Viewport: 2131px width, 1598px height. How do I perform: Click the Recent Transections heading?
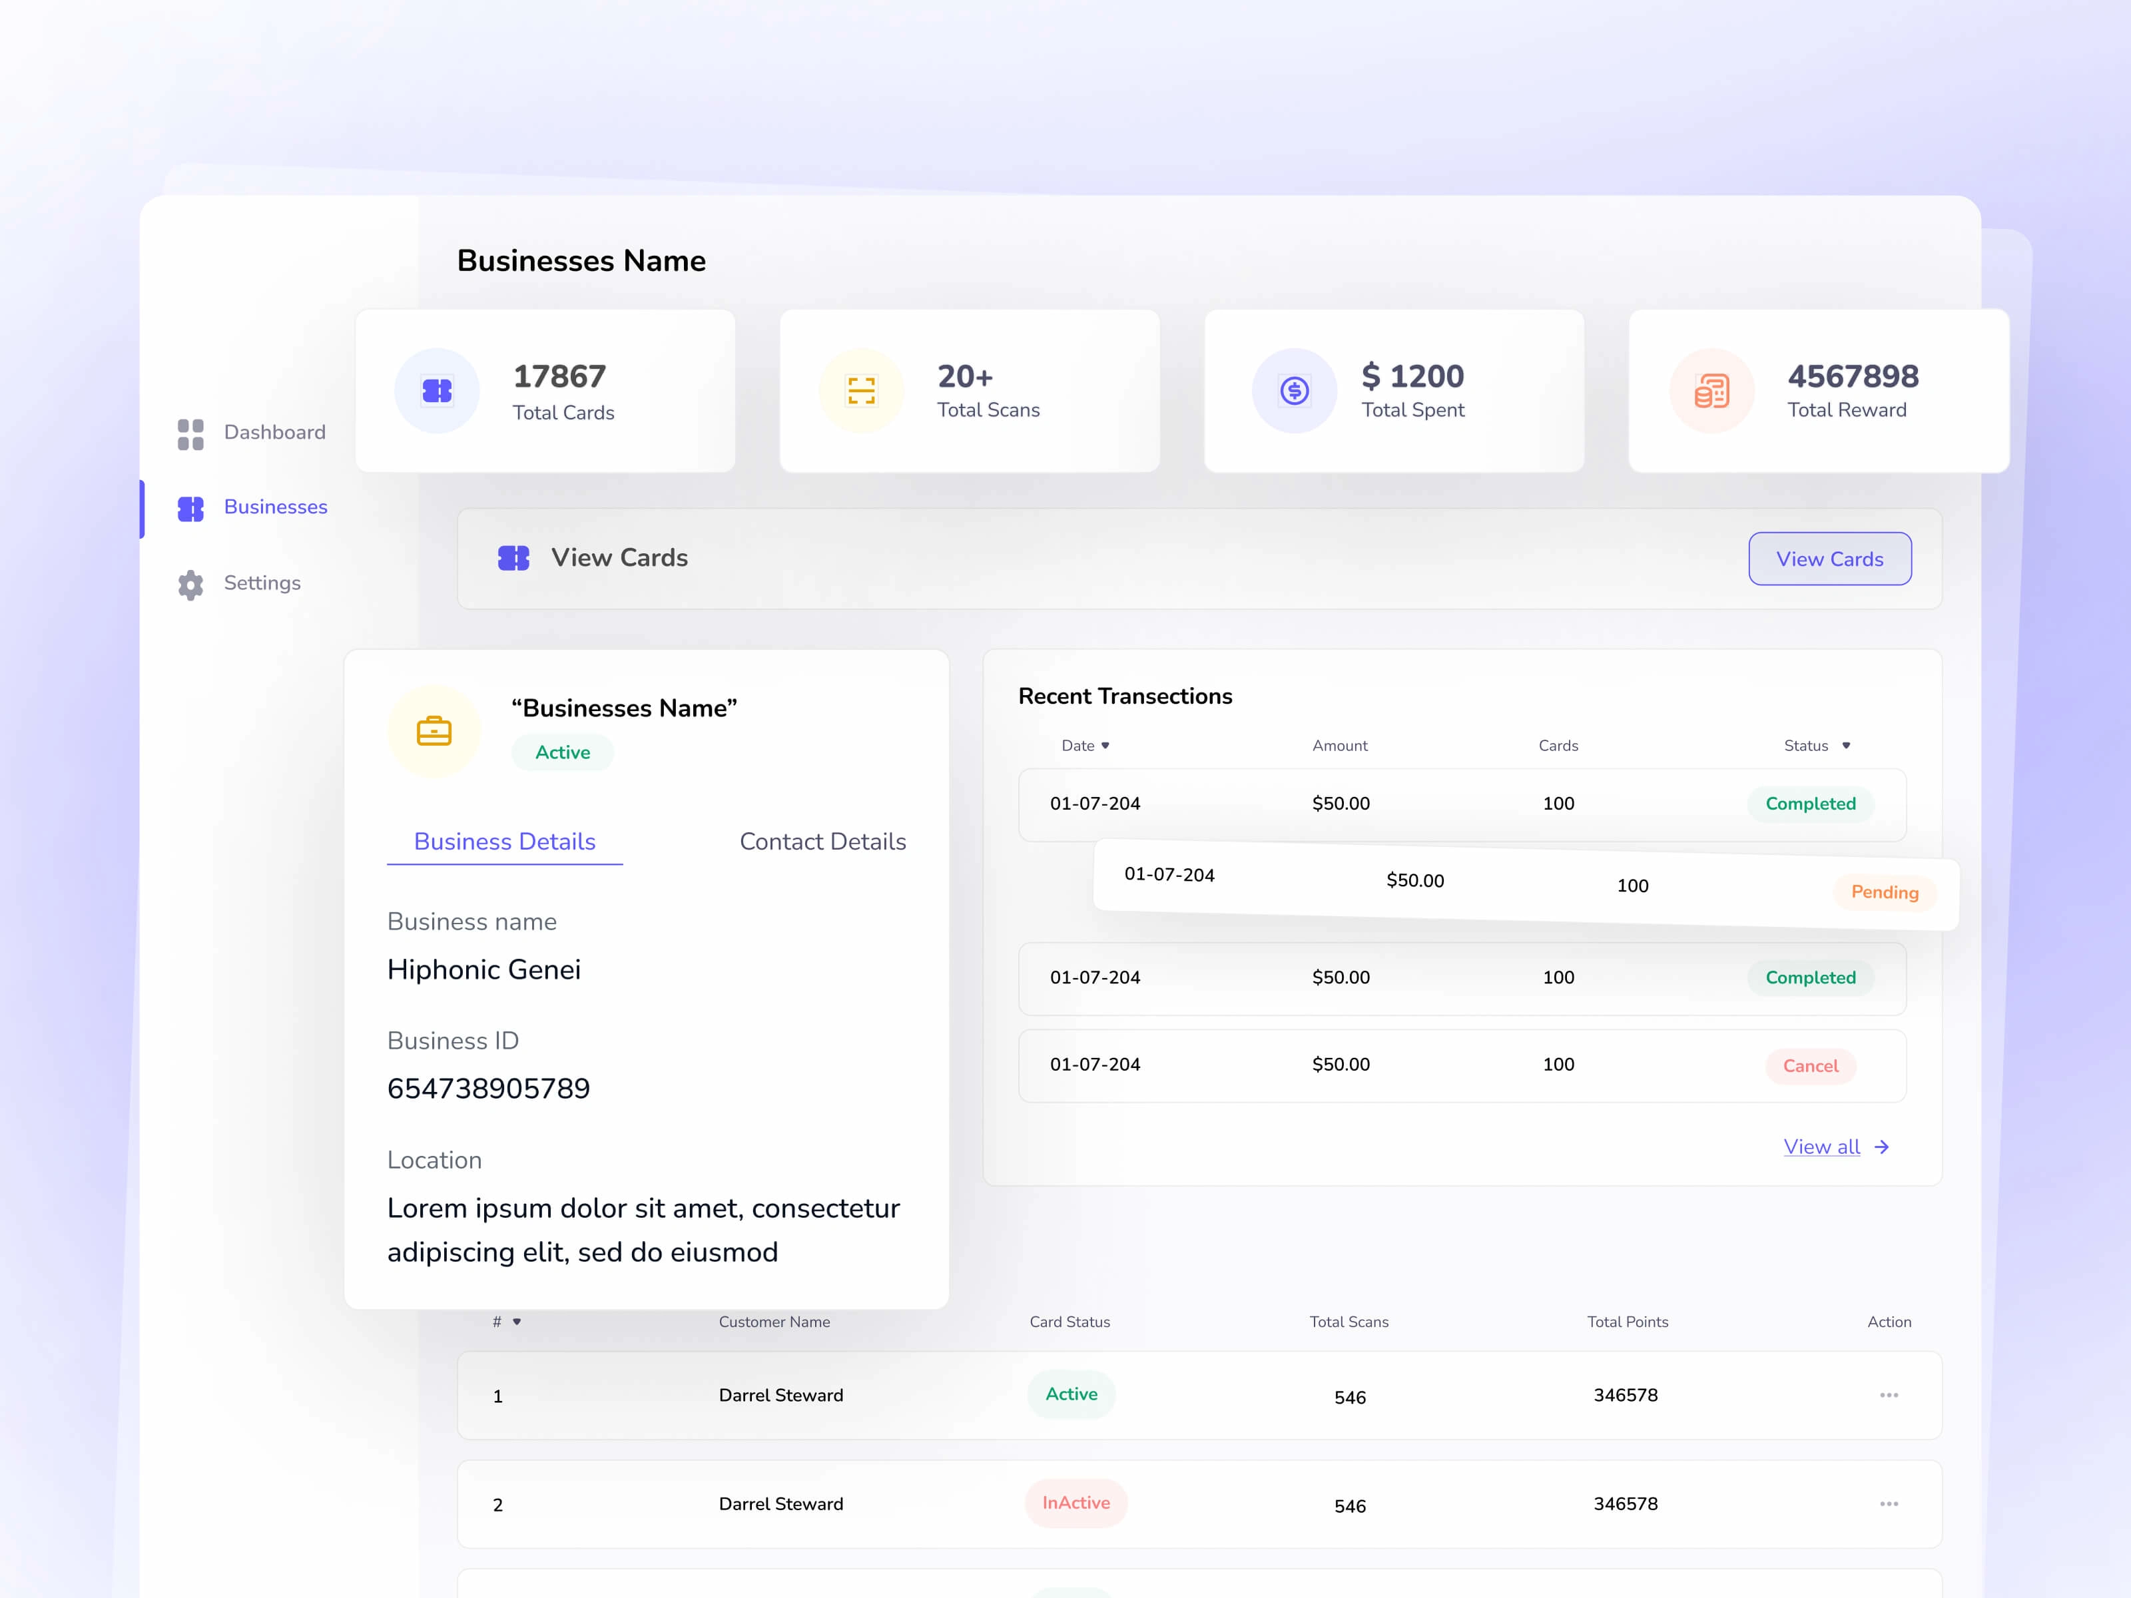1125,696
